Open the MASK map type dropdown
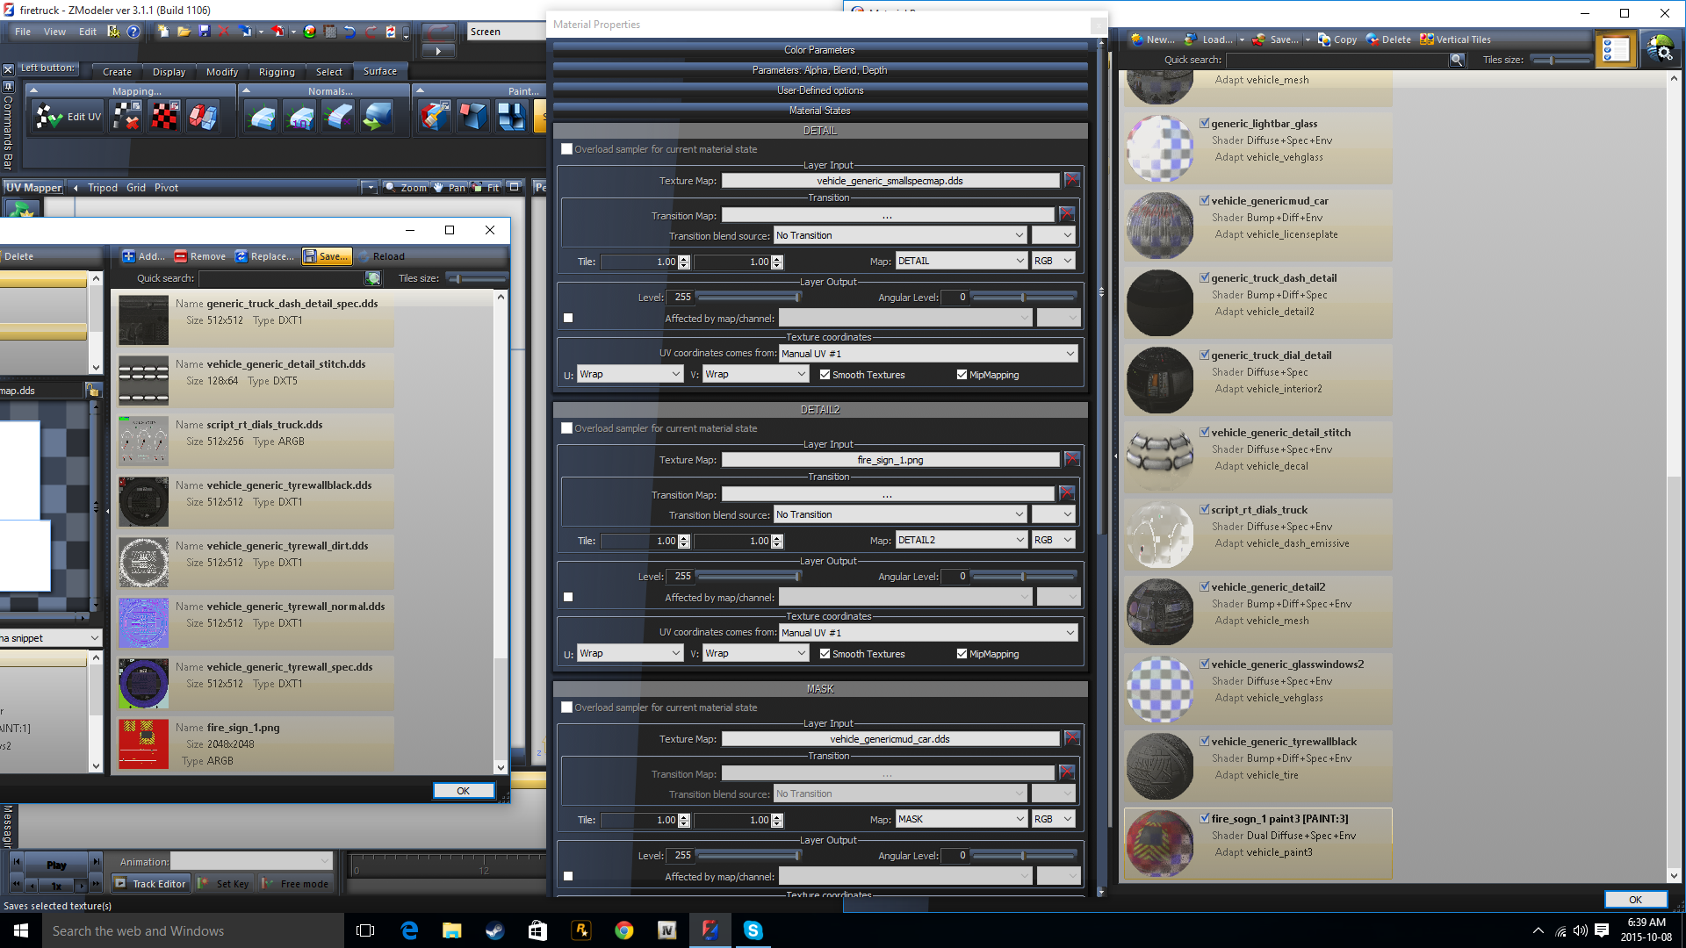This screenshot has height=948, width=1686. 962,819
